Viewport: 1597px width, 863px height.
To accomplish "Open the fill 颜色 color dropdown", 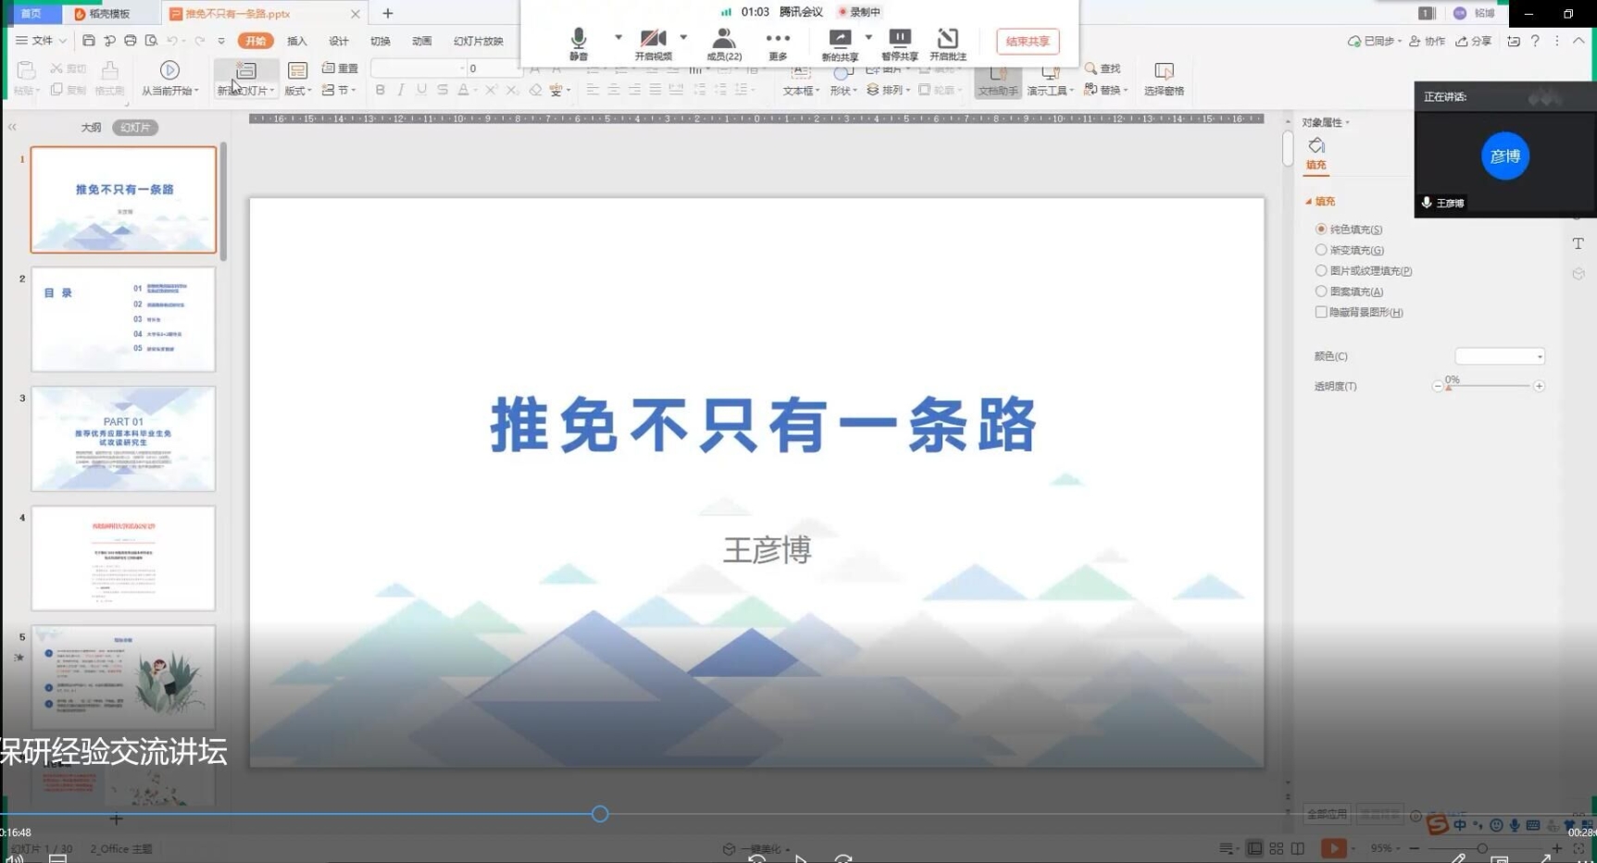I will (x=1500, y=356).
